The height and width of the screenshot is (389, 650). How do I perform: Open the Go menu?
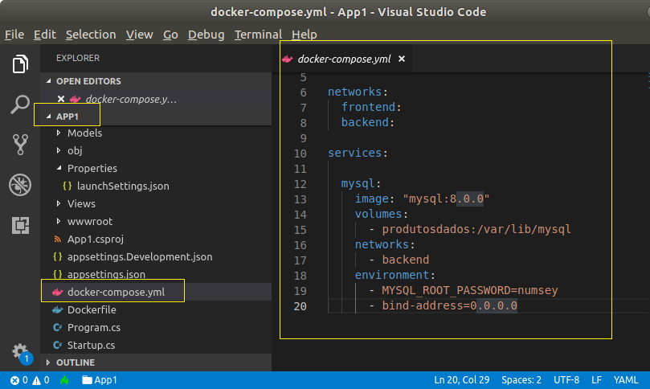point(170,35)
